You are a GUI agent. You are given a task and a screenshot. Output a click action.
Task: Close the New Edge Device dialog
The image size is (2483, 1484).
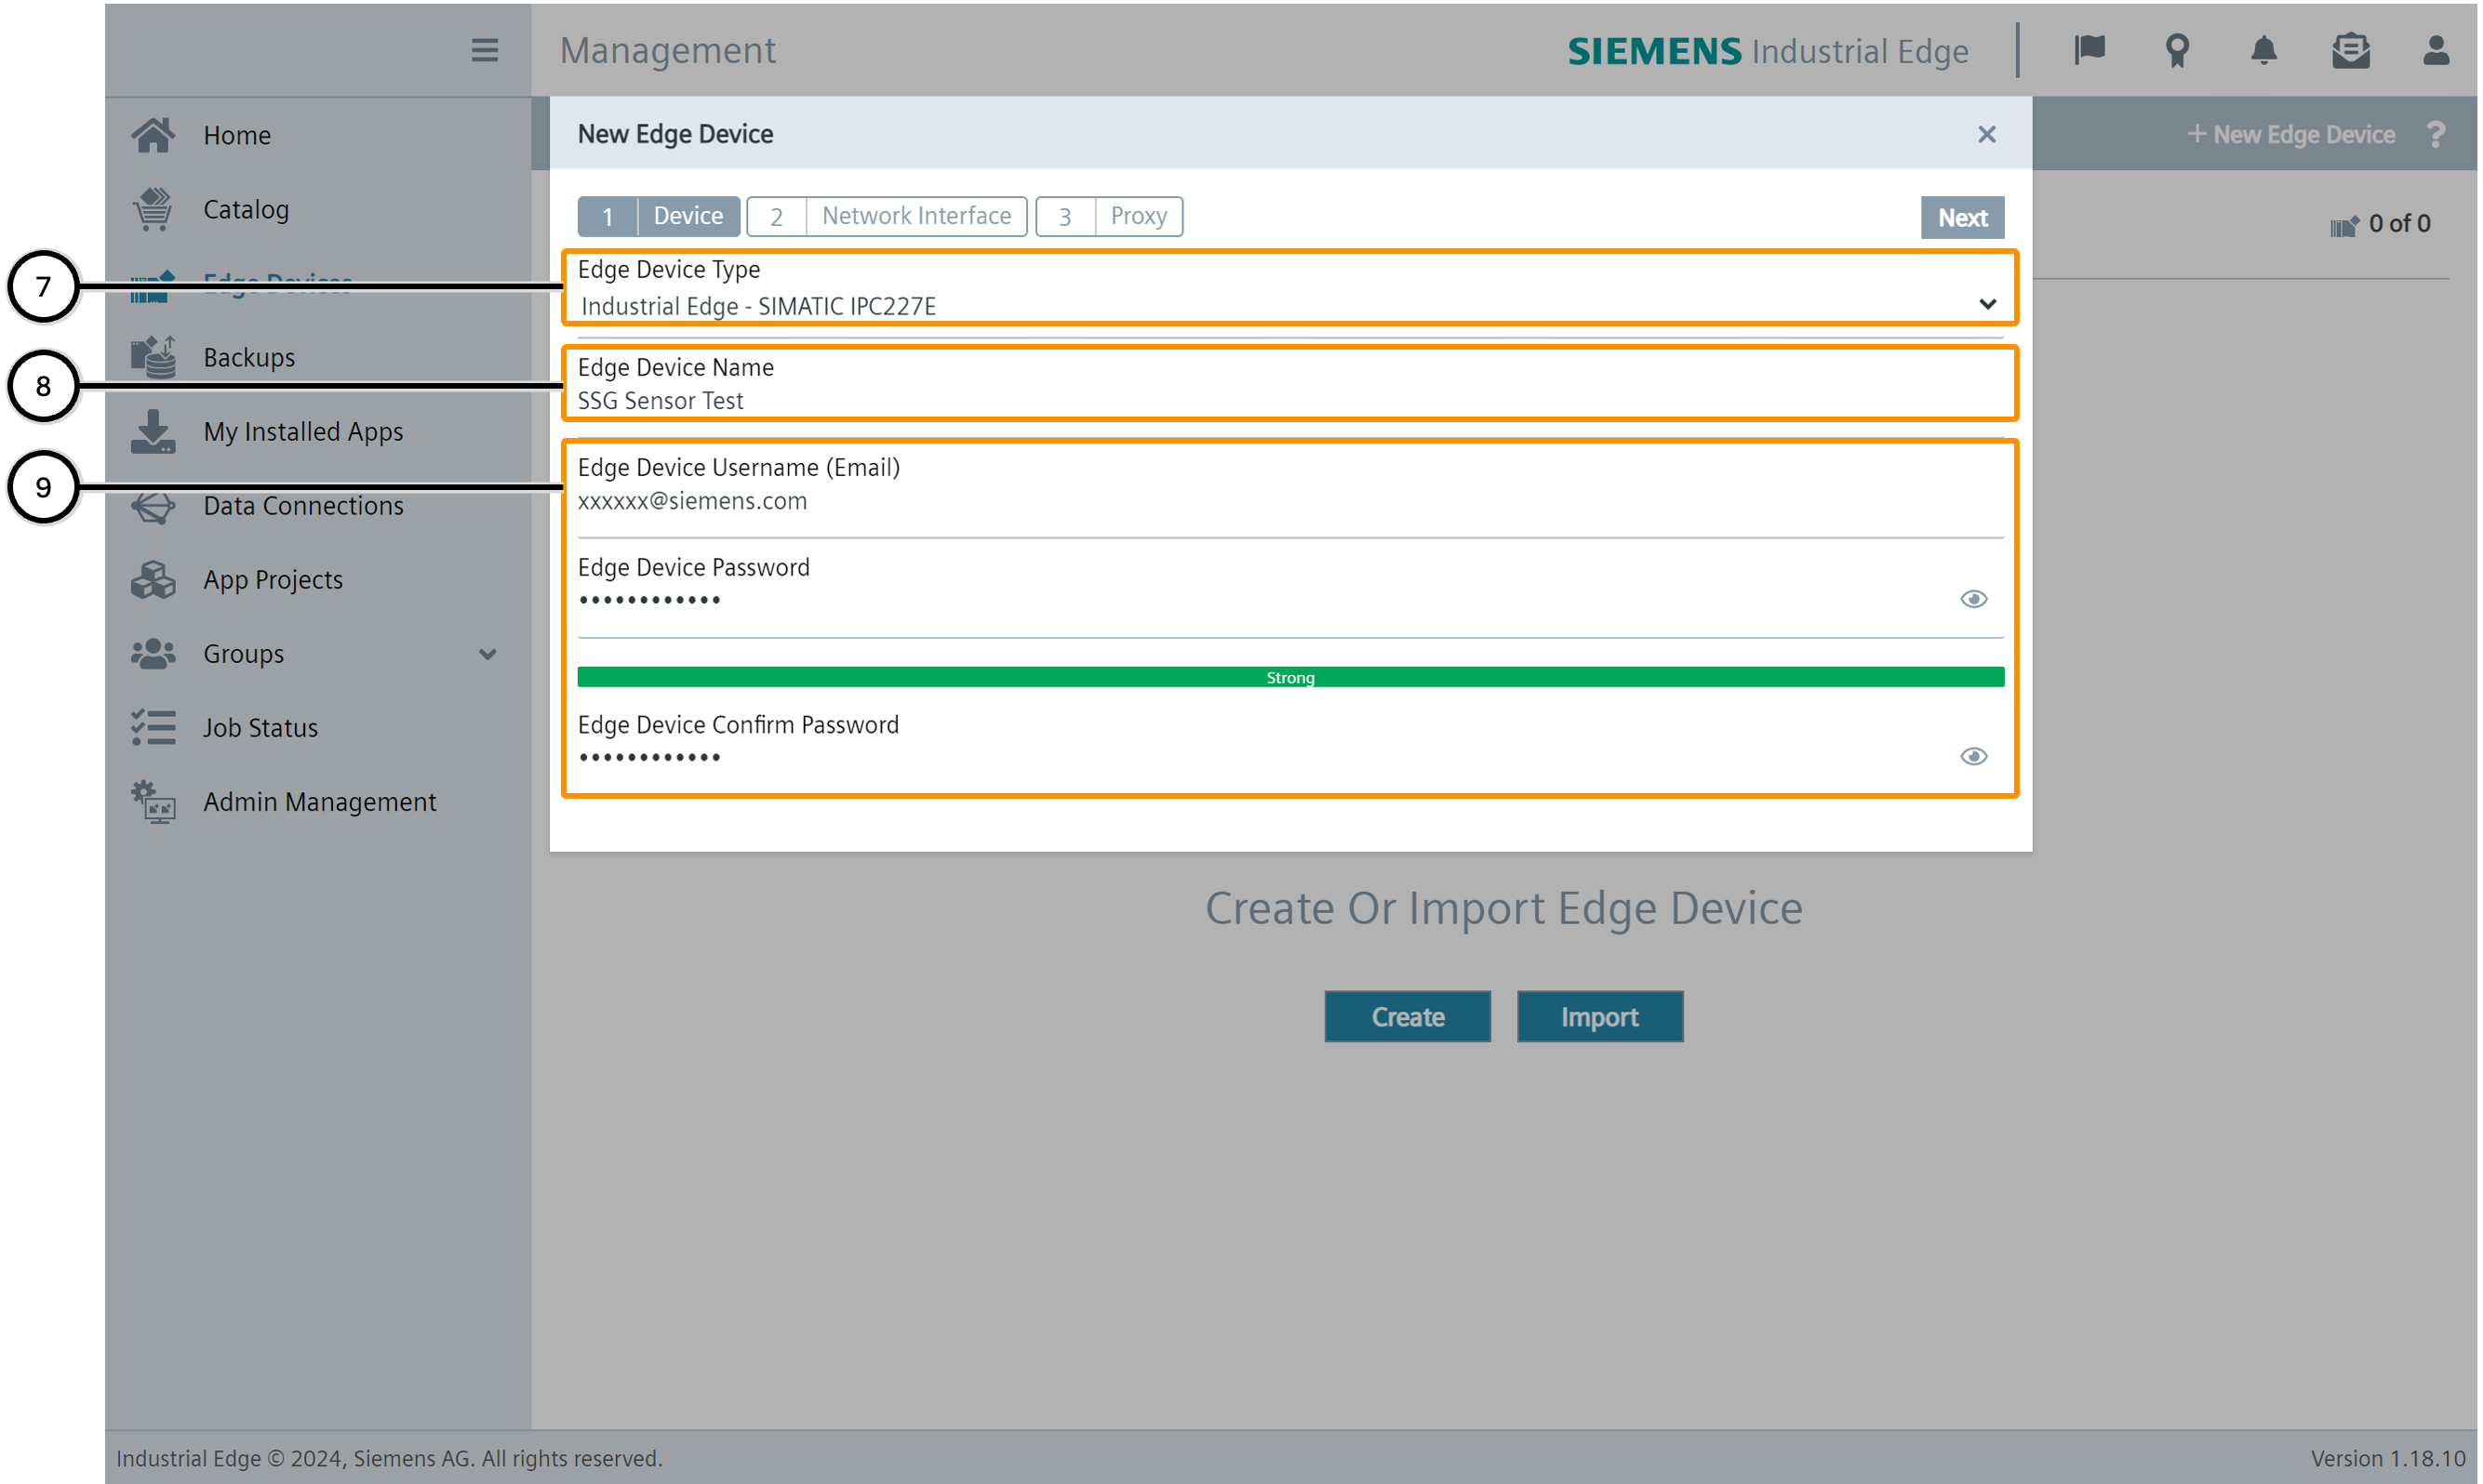point(1986,134)
